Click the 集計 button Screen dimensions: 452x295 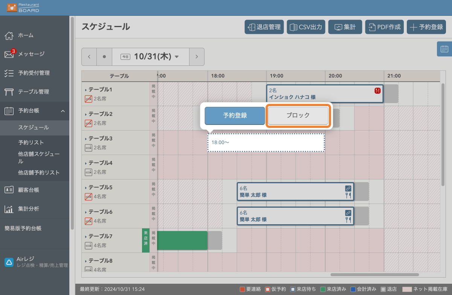click(345, 27)
